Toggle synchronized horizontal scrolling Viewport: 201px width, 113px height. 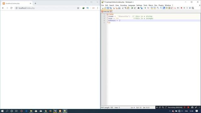tap(154, 8)
